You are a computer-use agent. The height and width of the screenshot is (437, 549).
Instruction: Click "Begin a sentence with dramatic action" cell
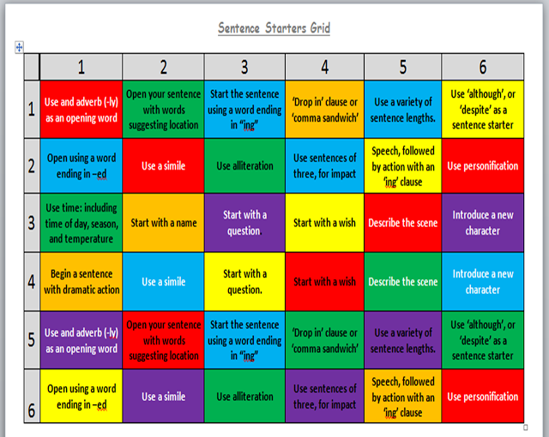coord(81,282)
